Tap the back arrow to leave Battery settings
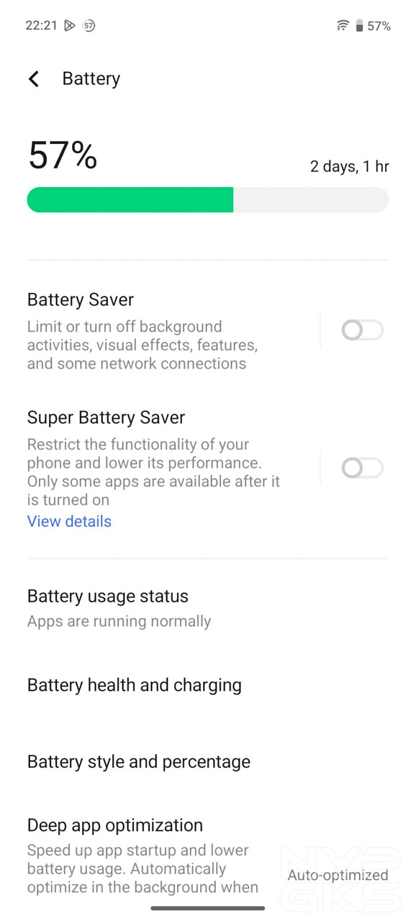Viewport: 416px width, 921px height. pyautogui.click(x=34, y=79)
